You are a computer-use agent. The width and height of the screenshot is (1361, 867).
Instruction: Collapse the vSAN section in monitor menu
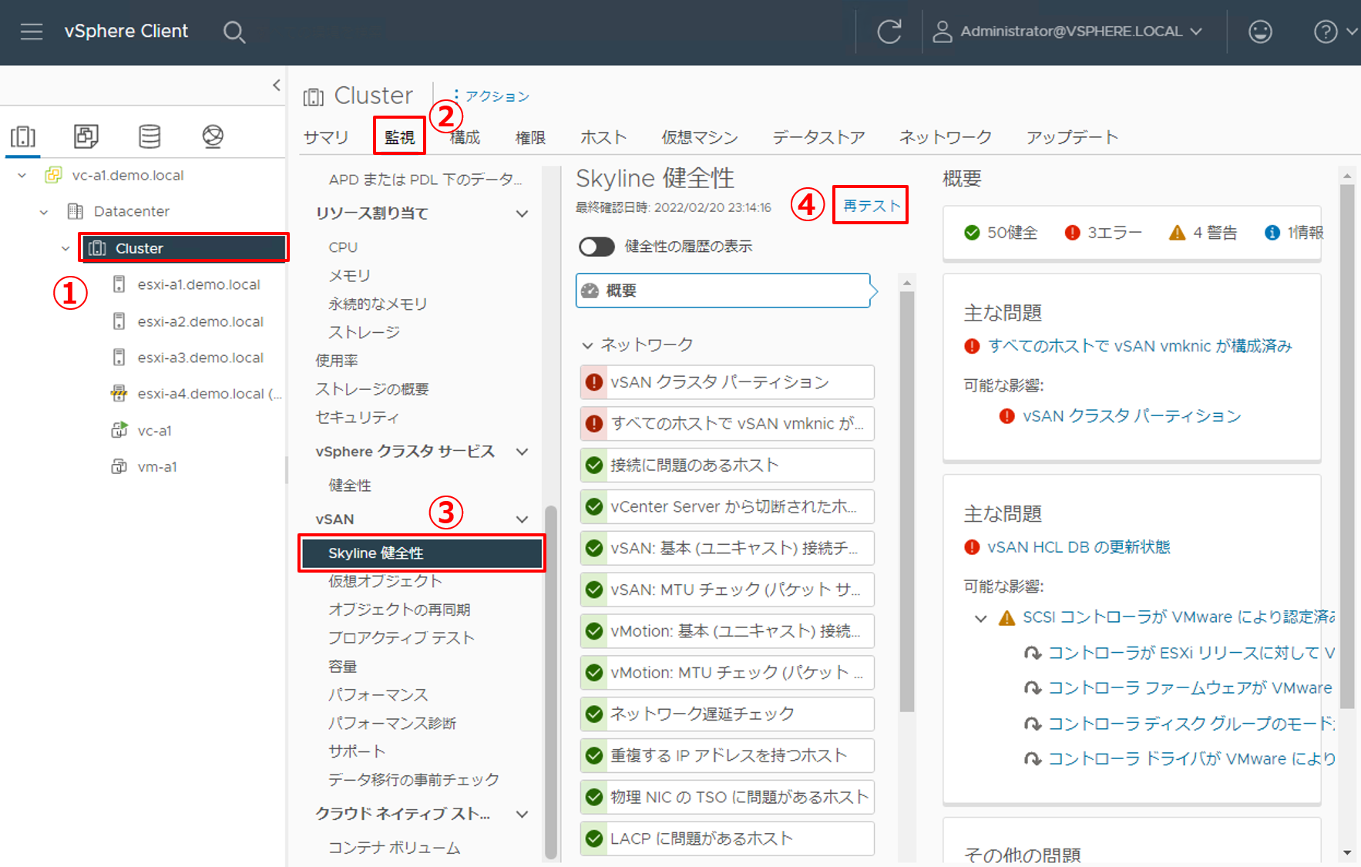(522, 519)
